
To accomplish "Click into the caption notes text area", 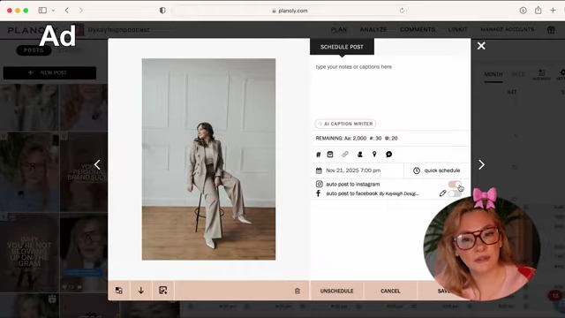I will (390, 88).
